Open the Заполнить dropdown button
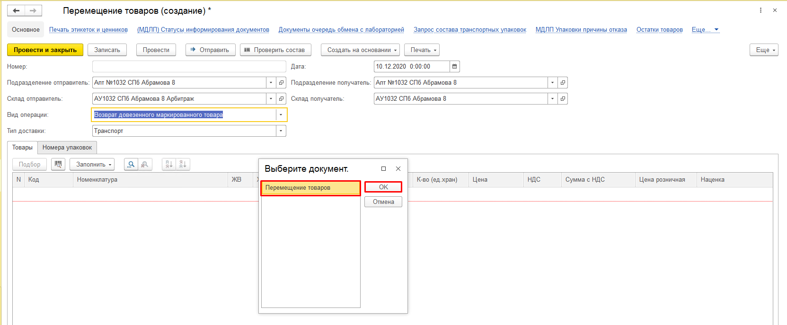 pyautogui.click(x=92, y=164)
